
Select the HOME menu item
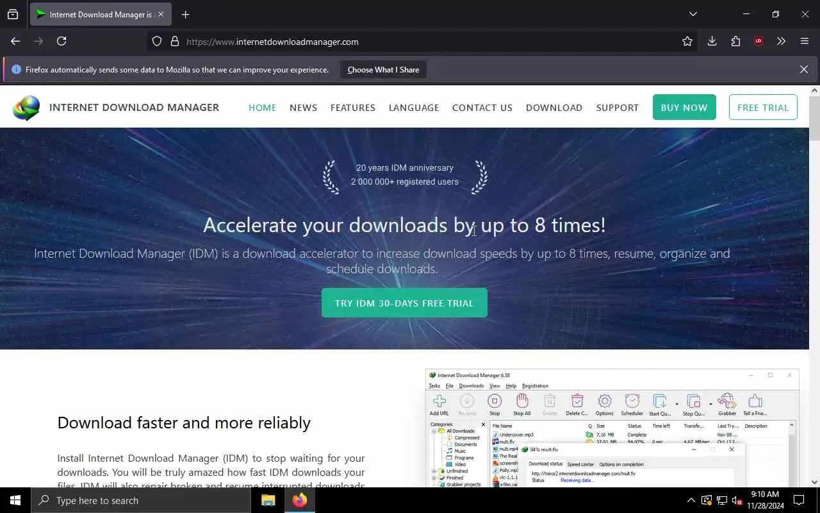[263, 108]
